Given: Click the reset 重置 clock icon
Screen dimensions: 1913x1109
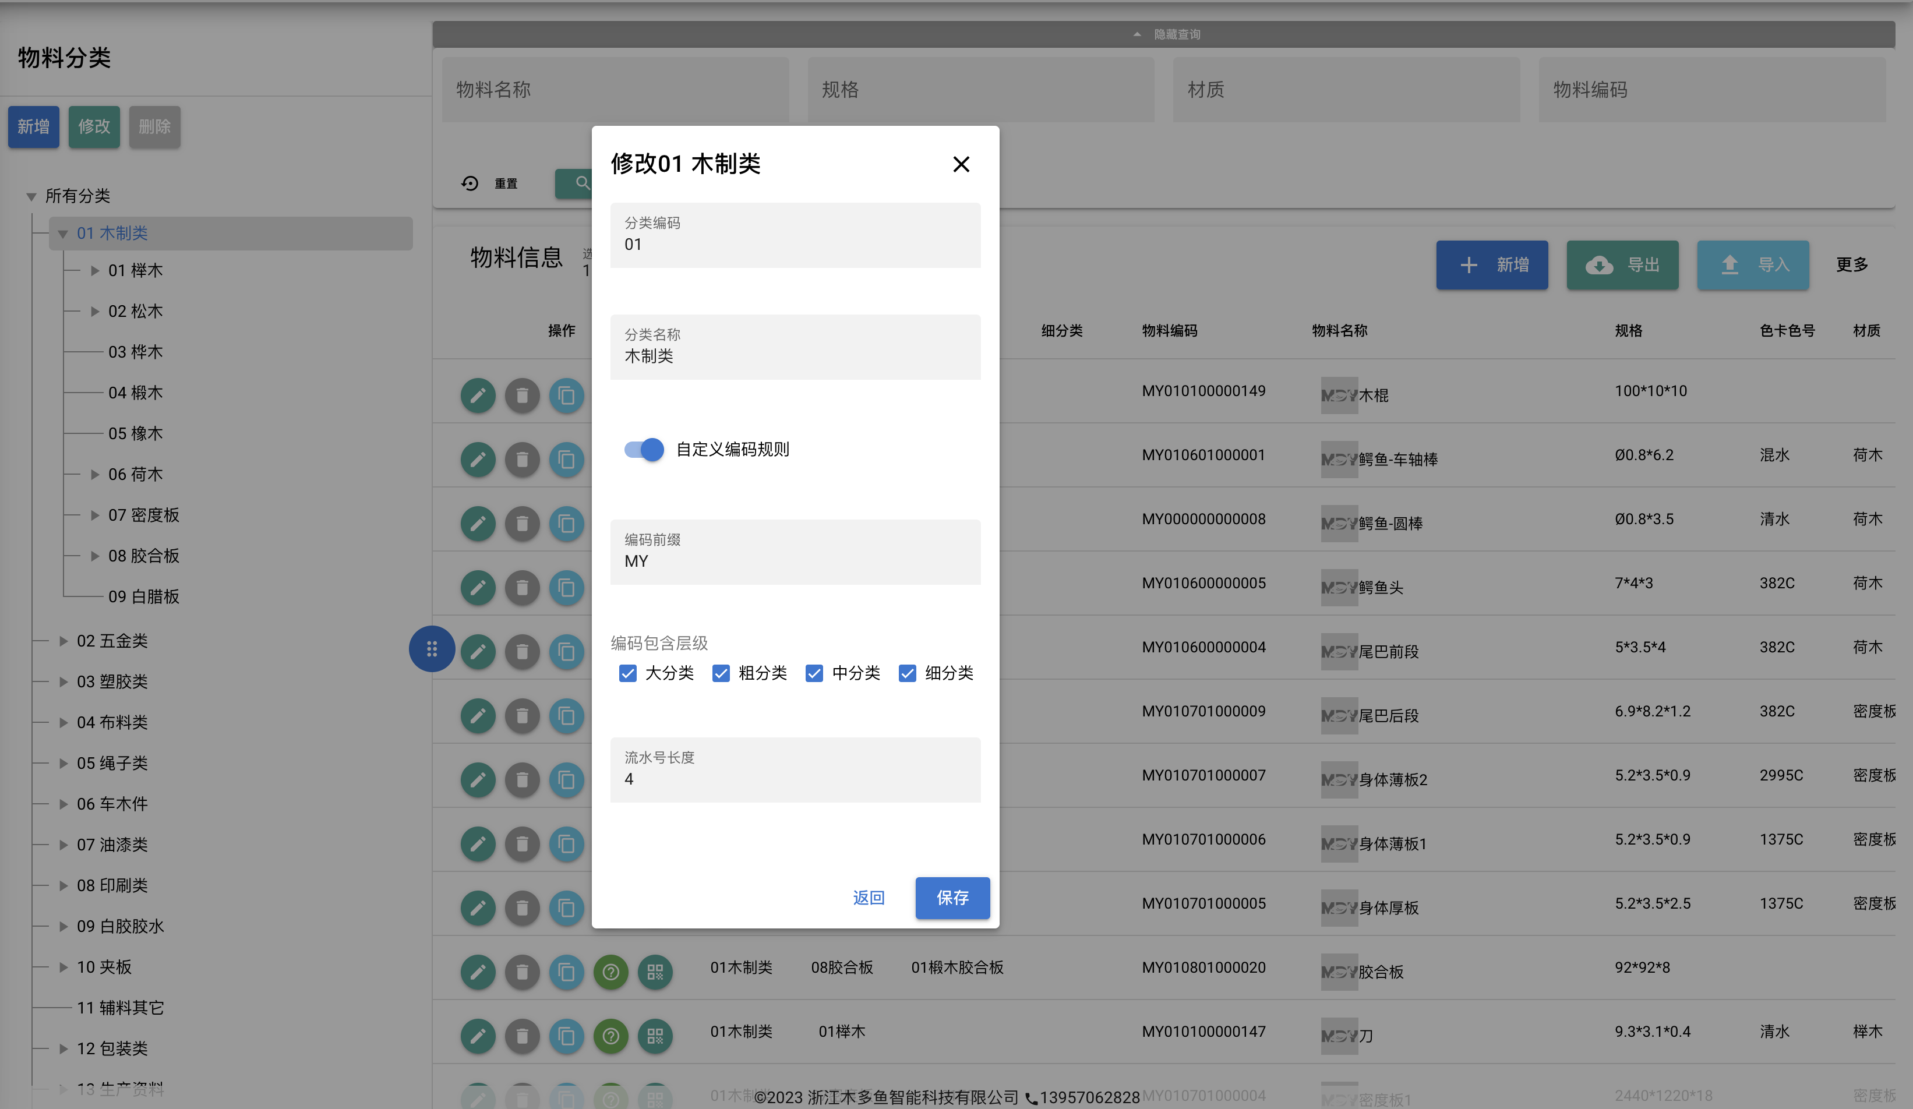Looking at the screenshot, I should pos(470,183).
